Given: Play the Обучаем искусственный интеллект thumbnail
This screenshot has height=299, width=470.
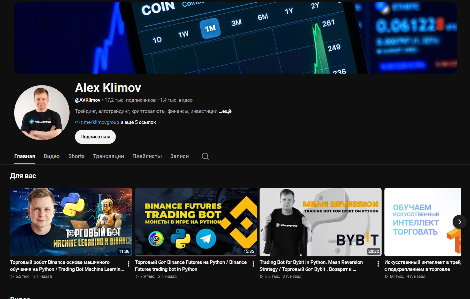Looking at the screenshot, I should [x=422, y=222].
